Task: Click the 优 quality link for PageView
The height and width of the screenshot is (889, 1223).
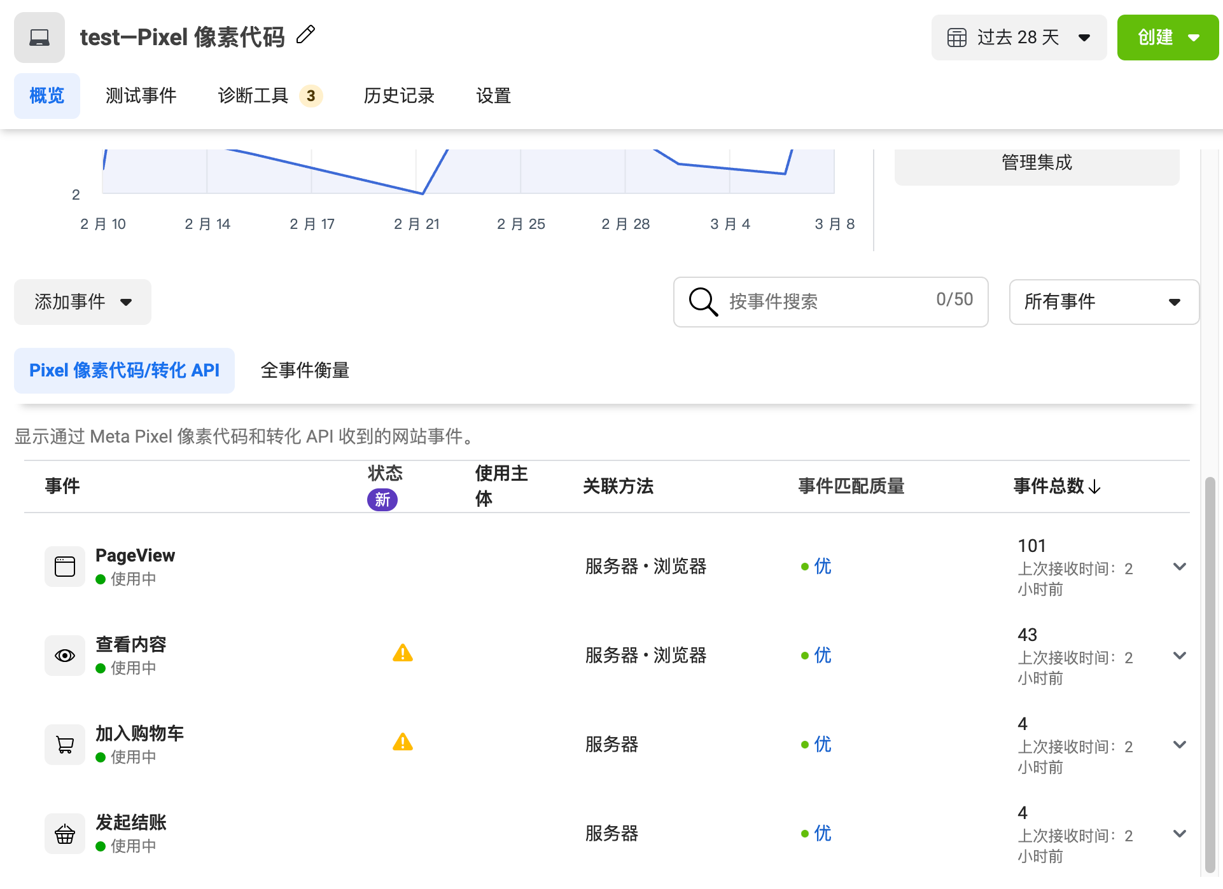Action: coord(822,567)
